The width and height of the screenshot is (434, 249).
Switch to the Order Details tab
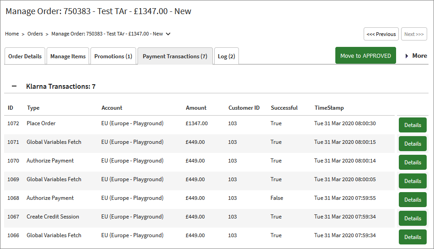click(x=25, y=56)
